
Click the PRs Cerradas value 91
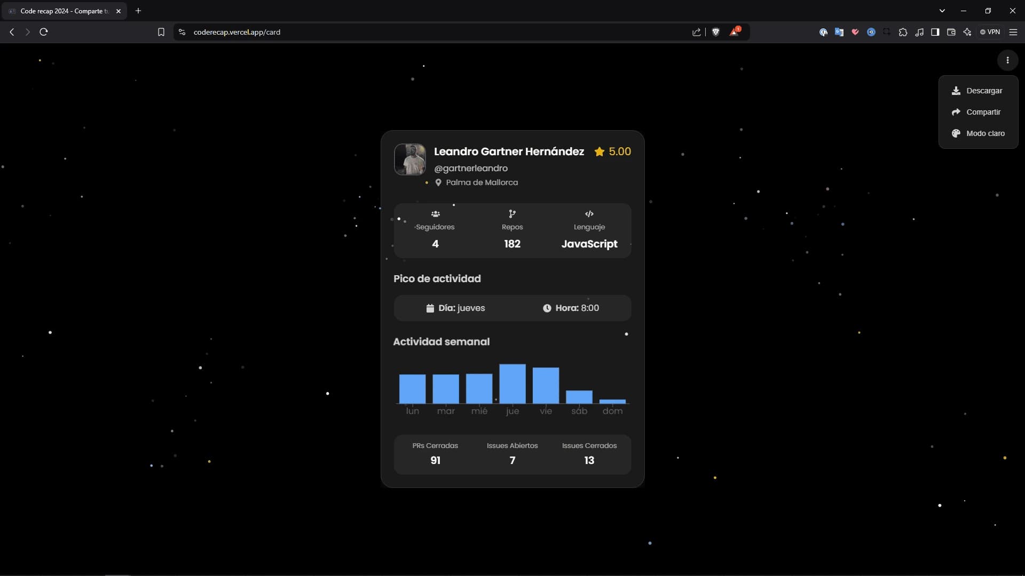pyautogui.click(x=435, y=460)
